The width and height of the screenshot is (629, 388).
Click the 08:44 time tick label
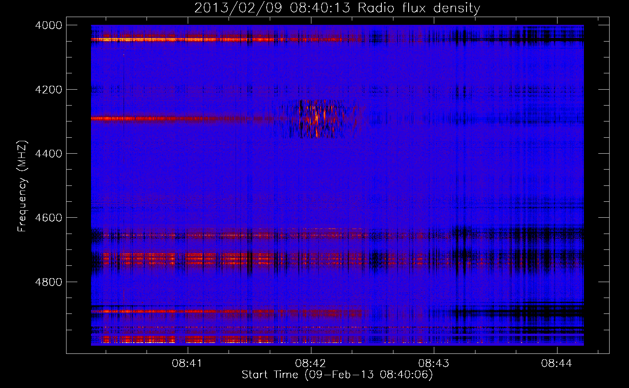tap(557, 364)
